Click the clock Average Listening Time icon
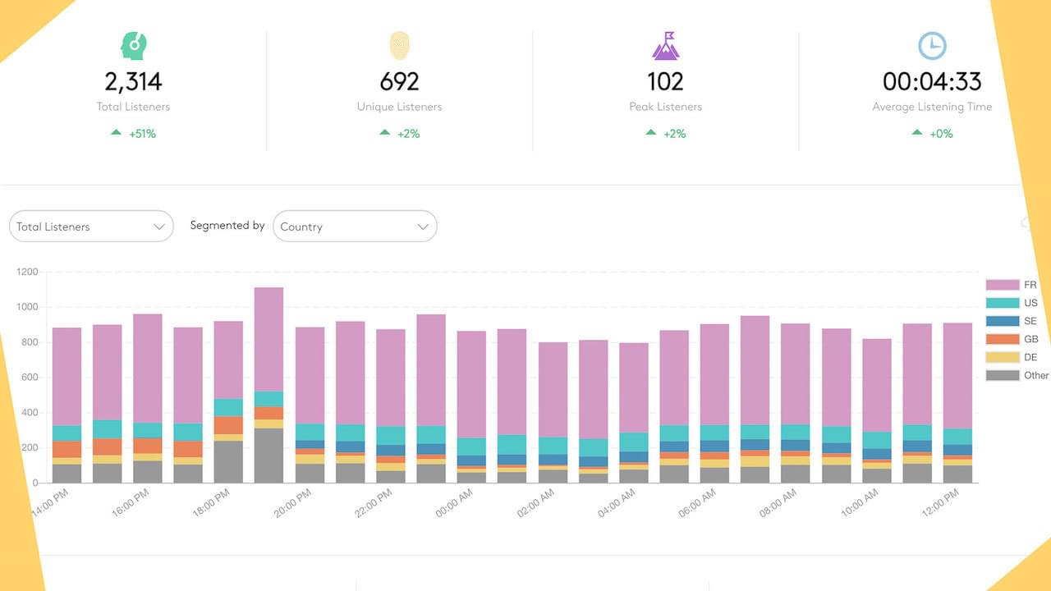Image resolution: width=1051 pixels, height=591 pixels. (932, 46)
